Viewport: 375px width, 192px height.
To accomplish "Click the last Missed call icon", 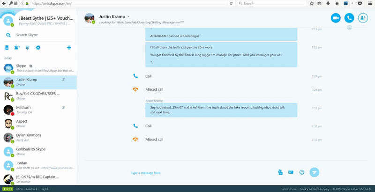I will coord(135,139).
